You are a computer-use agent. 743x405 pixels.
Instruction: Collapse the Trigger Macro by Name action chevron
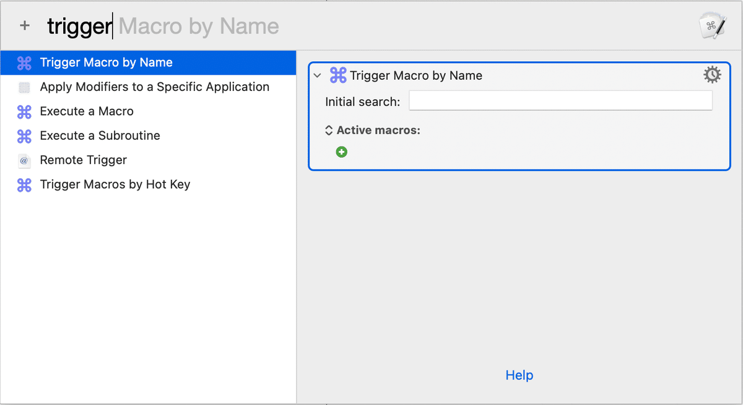[x=318, y=75]
